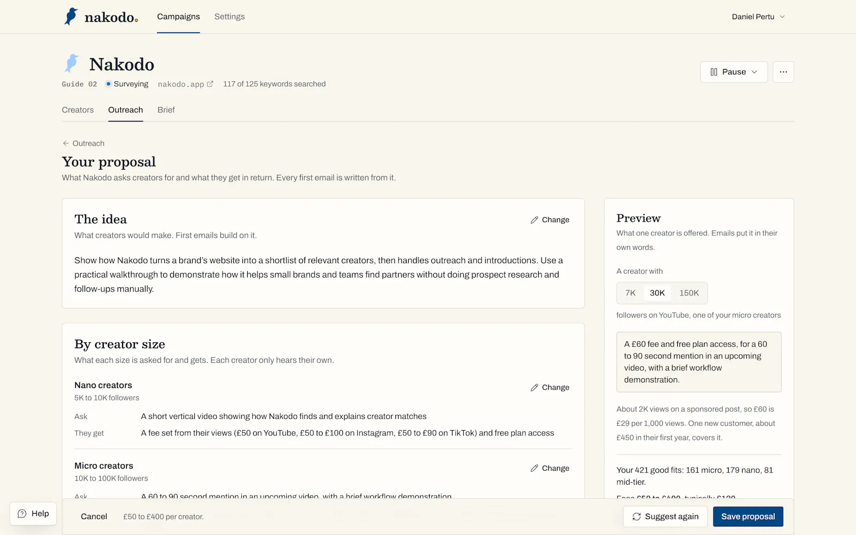Click the preview offer box about £60 fee
This screenshot has width=856, height=535.
pyautogui.click(x=699, y=362)
